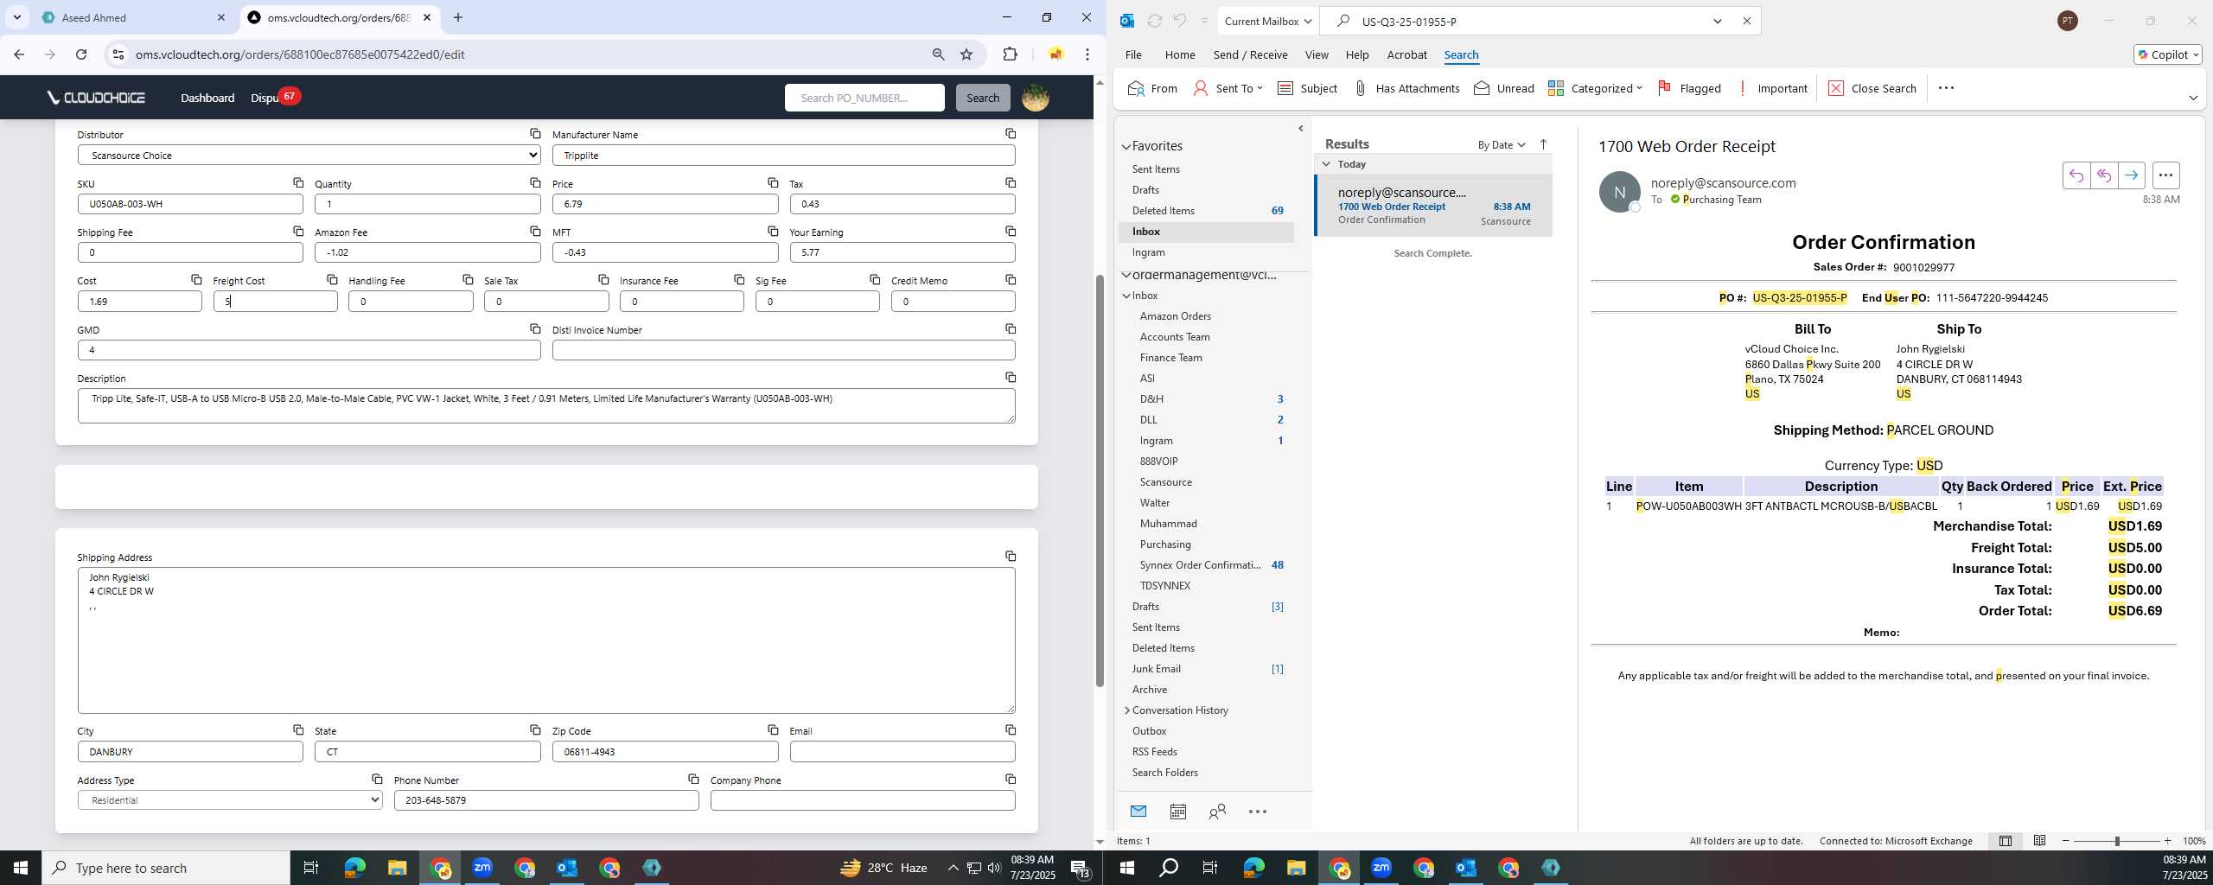
Task: Adjust Outlook zoom slider
Action: coord(2116,841)
